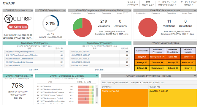The height and width of the screenshot is (107, 203).
Task: Open OWASP2017.A3.PEO violation row
Action: tap(80, 66)
